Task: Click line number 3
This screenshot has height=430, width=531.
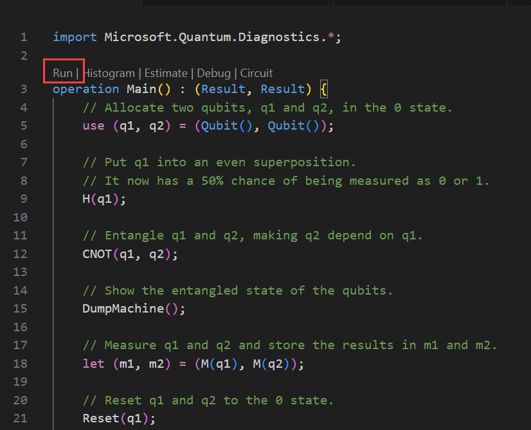Action: coord(24,89)
